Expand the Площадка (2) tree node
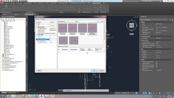 click(2, 65)
